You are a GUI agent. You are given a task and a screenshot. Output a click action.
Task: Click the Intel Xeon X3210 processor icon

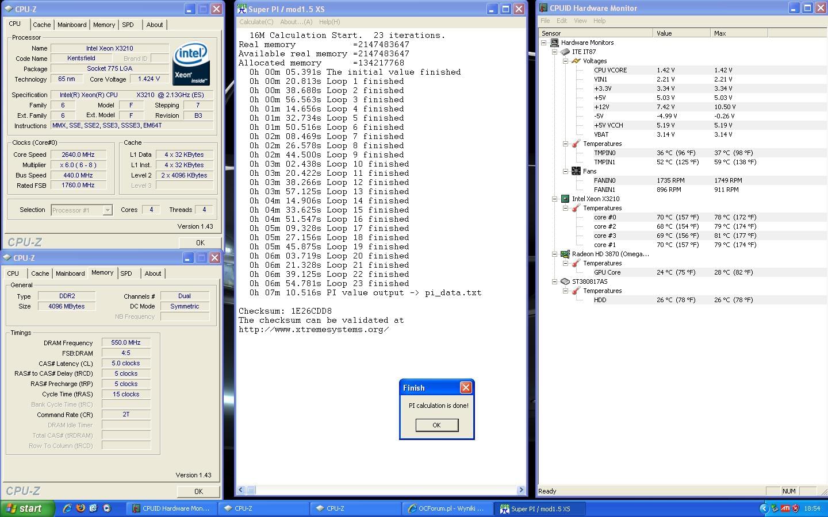click(x=565, y=199)
